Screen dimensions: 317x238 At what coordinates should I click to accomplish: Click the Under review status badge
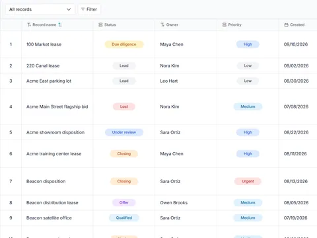coord(124,132)
